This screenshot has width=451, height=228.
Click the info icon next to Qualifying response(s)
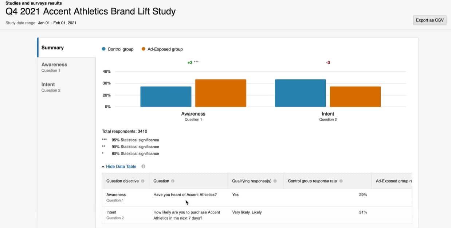275,181
